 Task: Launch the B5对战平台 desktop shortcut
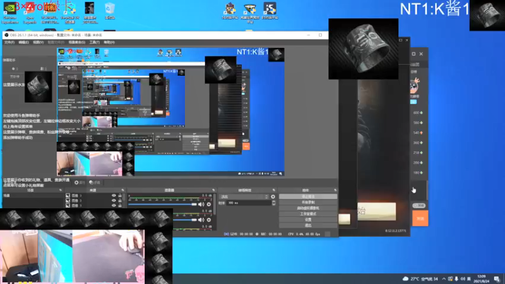coord(270,11)
